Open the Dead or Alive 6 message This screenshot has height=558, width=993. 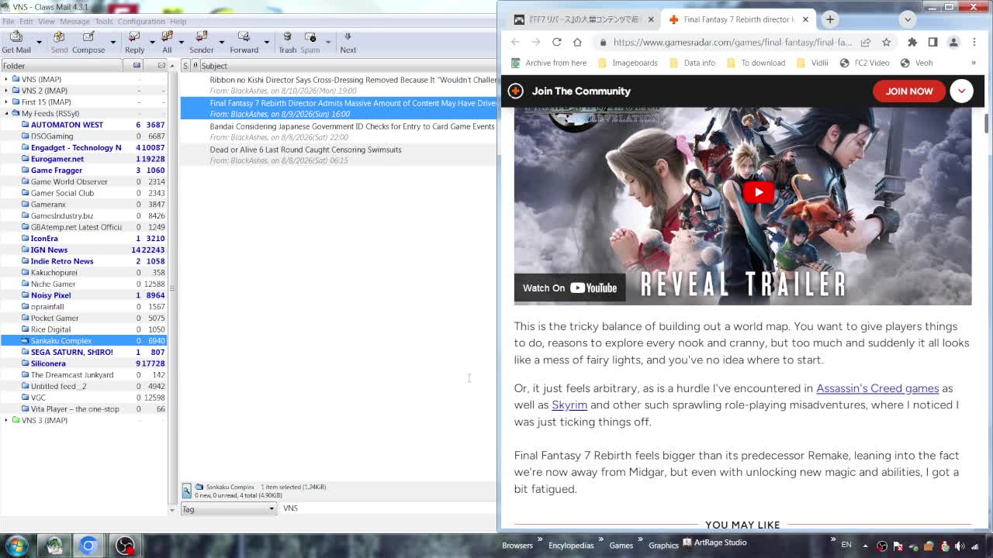click(338, 155)
